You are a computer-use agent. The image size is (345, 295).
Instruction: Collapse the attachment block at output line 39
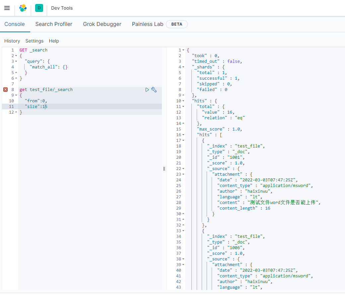[x=183, y=264]
